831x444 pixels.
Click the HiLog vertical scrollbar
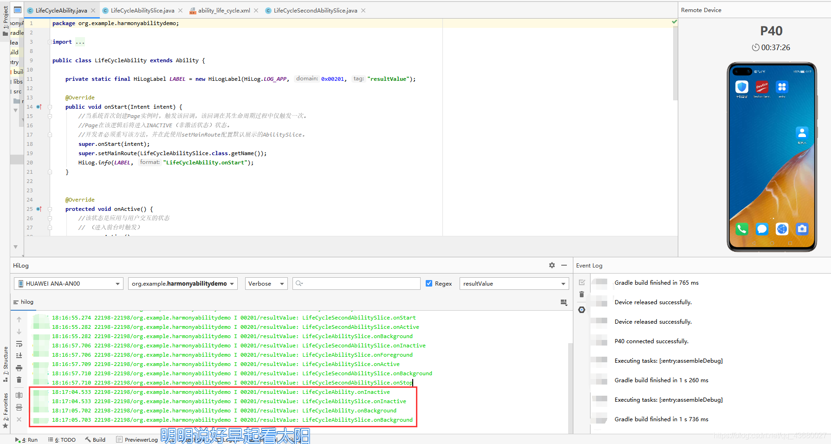tap(571, 388)
